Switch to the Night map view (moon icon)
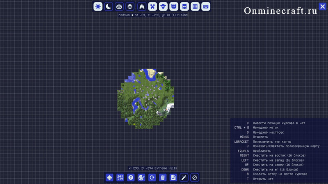This screenshot has height=184, width=328. tap(109, 7)
